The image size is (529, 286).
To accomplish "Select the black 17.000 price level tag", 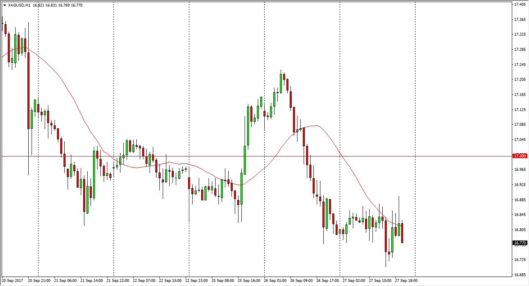I will [x=520, y=156].
